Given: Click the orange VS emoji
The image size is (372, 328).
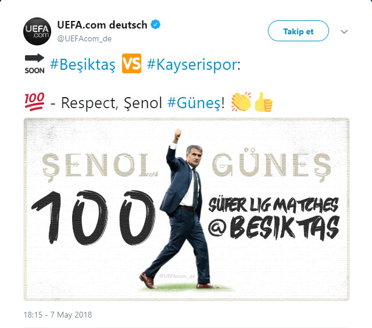Looking at the screenshot, I should (132, 63).
